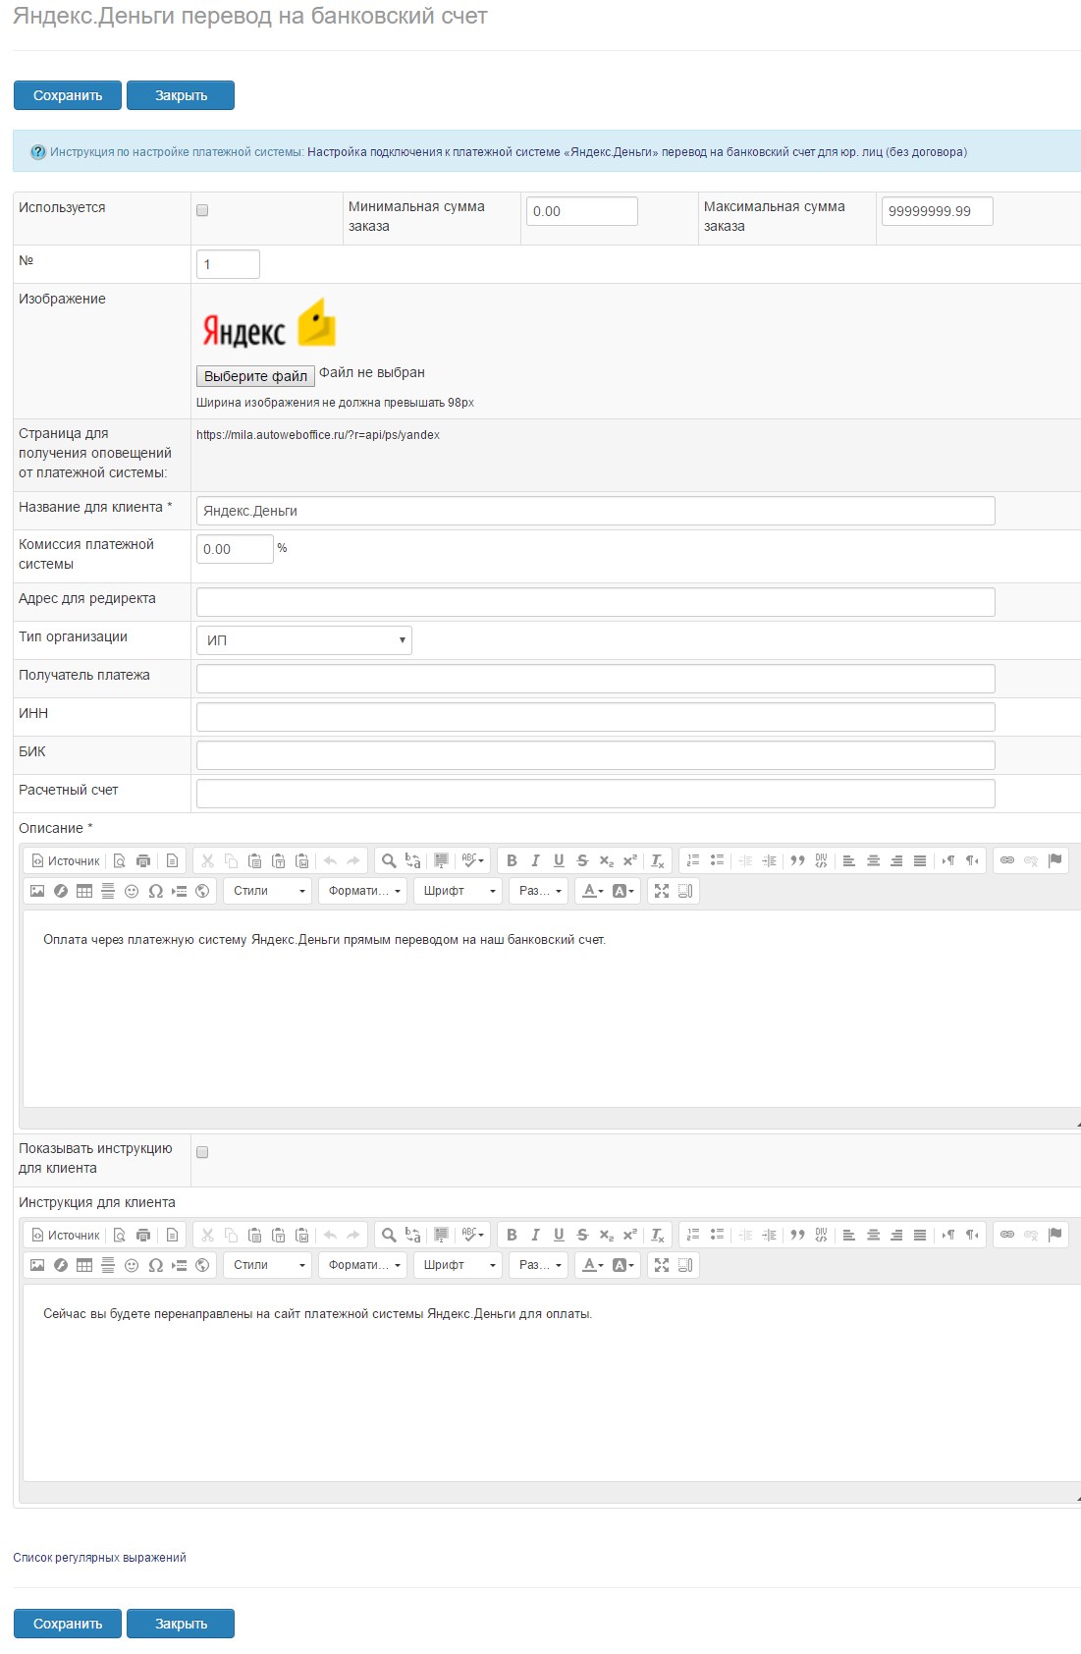Click underline icon in Инструкция для клиента editor

559,1235
